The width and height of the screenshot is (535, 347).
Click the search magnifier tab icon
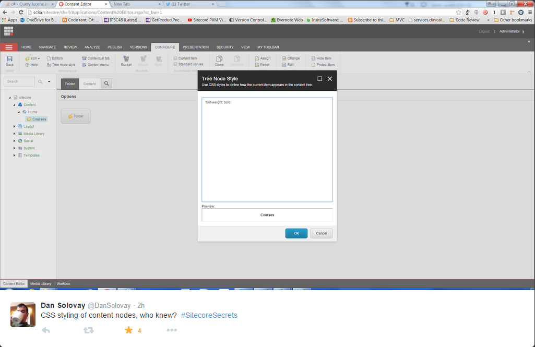pos(106,83)
